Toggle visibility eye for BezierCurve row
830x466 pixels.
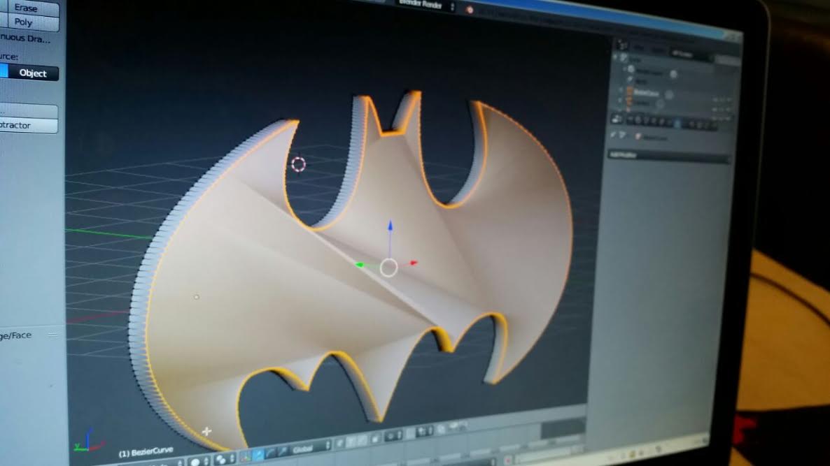[x=716, y=100]
